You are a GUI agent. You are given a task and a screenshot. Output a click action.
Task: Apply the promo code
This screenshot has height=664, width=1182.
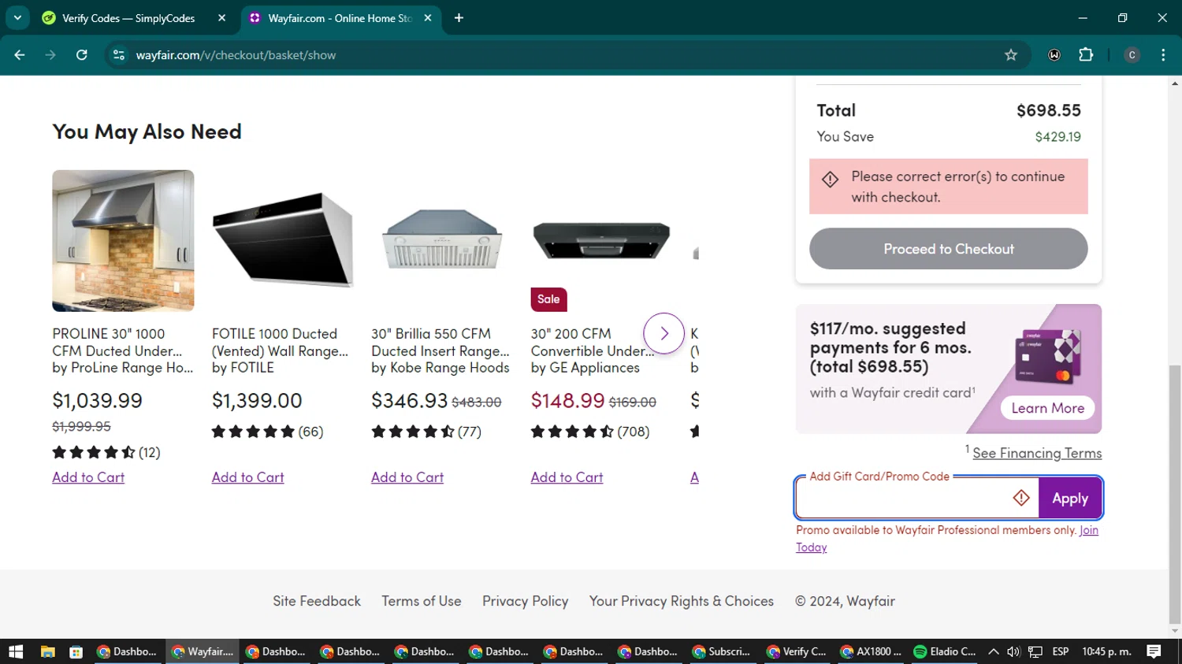pyautogui.click(x=1069, y=499)
